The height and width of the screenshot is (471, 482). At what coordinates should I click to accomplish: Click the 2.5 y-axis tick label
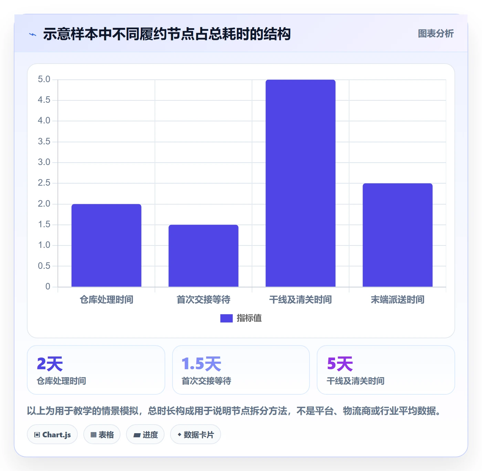44,183
